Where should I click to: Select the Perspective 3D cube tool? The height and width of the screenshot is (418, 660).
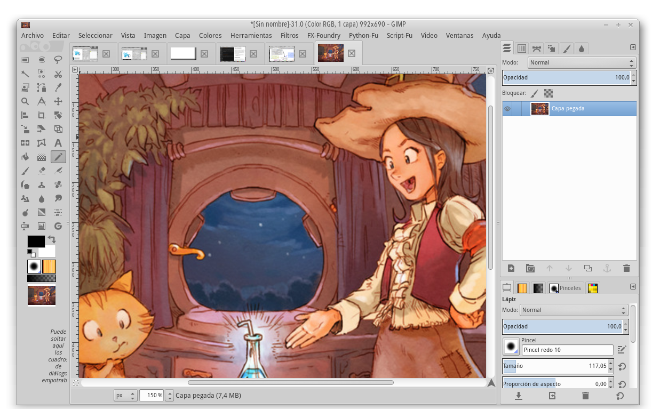(58, 129)
